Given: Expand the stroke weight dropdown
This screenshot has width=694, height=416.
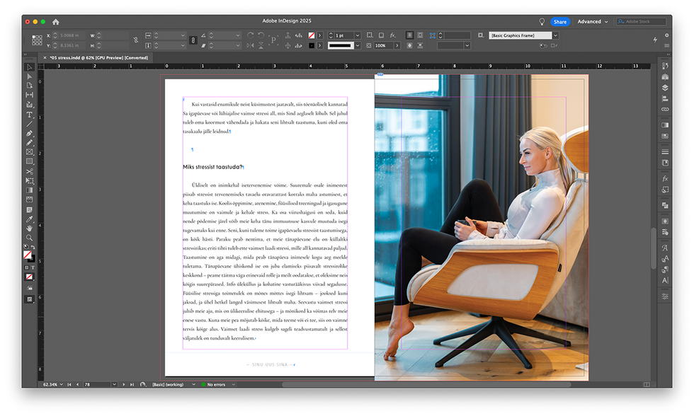Looking at the screenshot, I should pos(358,35).
